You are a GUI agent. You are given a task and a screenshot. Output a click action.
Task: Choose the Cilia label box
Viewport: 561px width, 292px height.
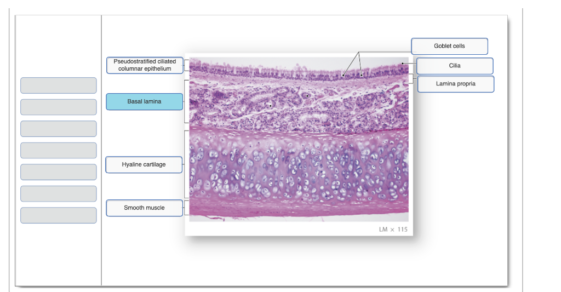pyautogui.click(x=455, y=66)
